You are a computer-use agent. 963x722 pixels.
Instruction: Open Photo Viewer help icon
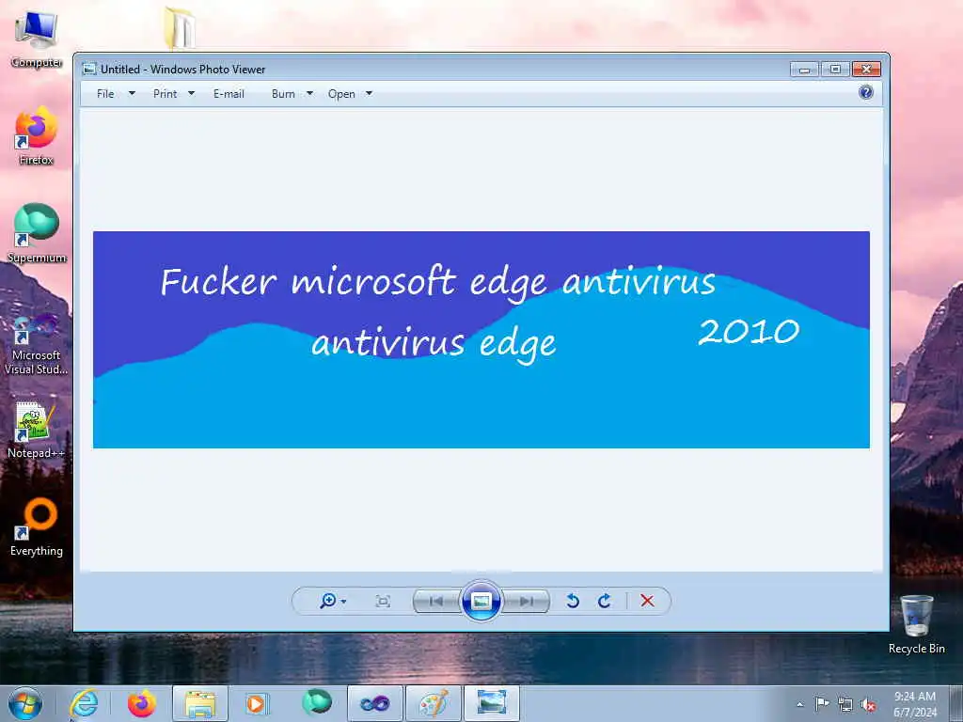click(x=866, y=93)
